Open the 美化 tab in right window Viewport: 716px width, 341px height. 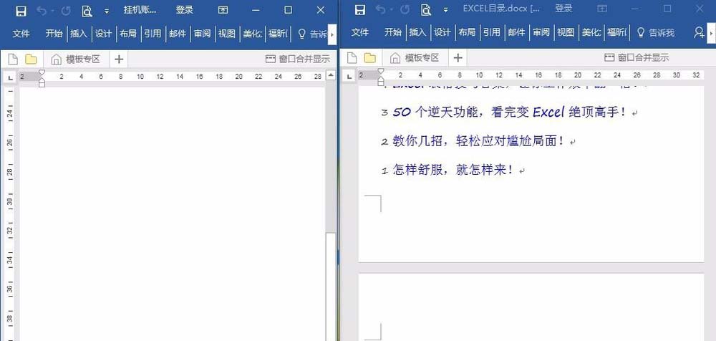[x=591, y=32]
